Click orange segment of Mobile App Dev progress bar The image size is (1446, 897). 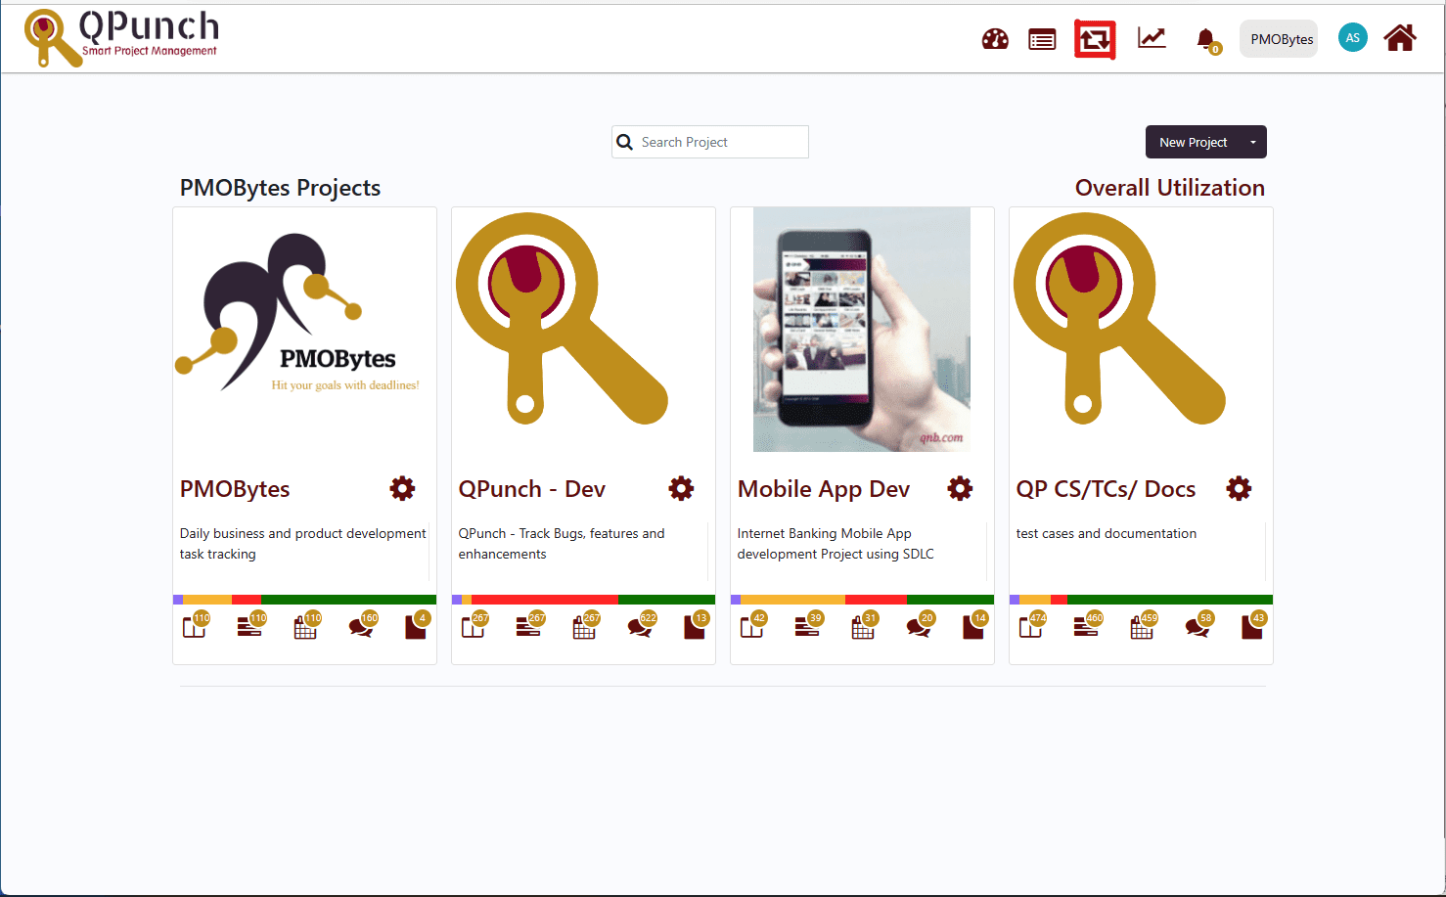792,600
